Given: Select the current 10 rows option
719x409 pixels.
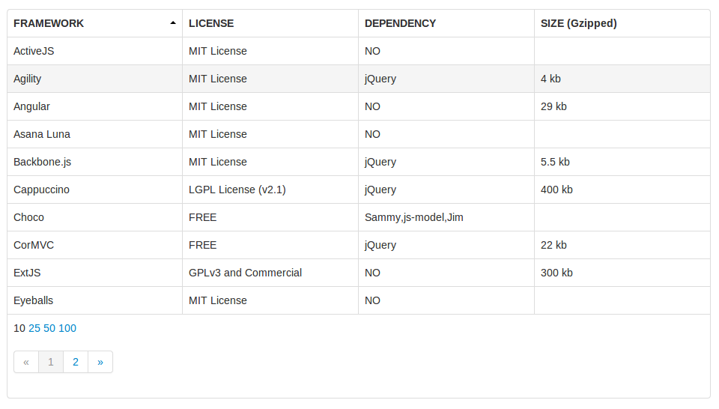Looking at the screenshot, I should click(19, 328).
